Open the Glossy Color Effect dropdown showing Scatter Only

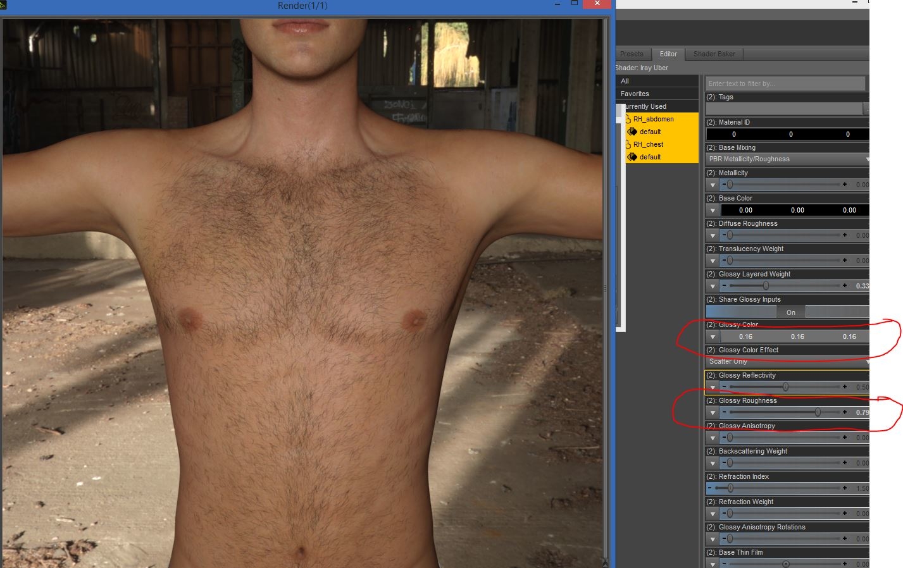coord(787,361)
